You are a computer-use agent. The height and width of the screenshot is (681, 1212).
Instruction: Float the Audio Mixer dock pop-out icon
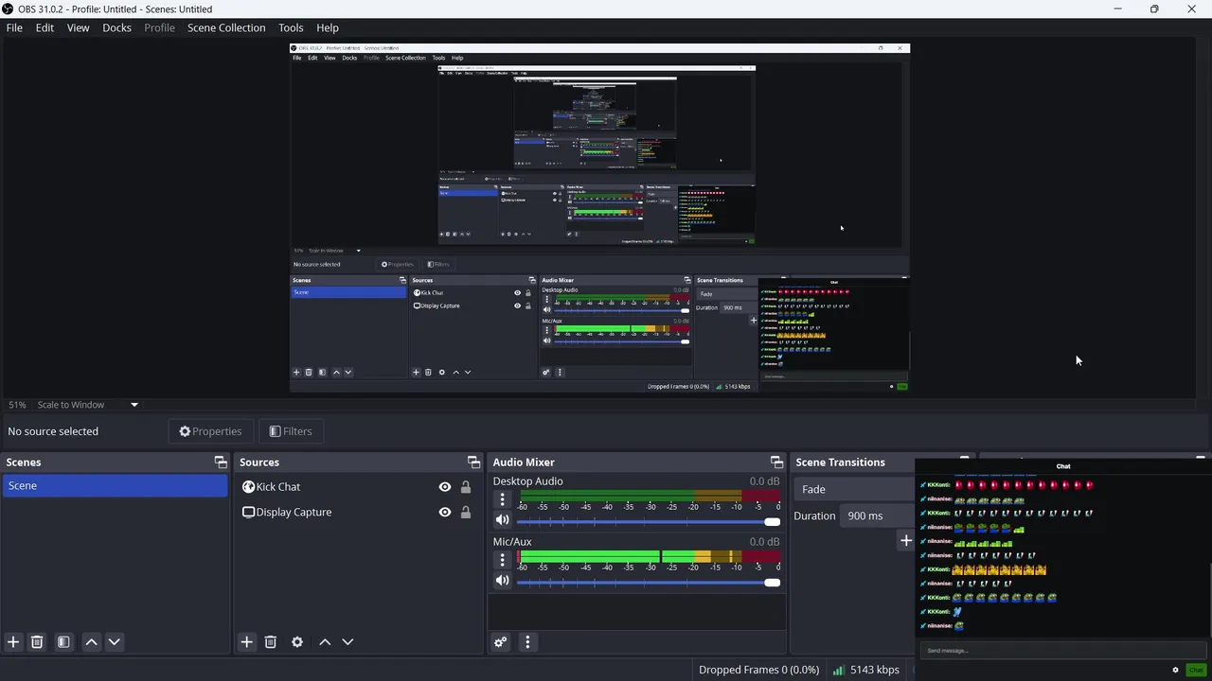tap(776, 462)
